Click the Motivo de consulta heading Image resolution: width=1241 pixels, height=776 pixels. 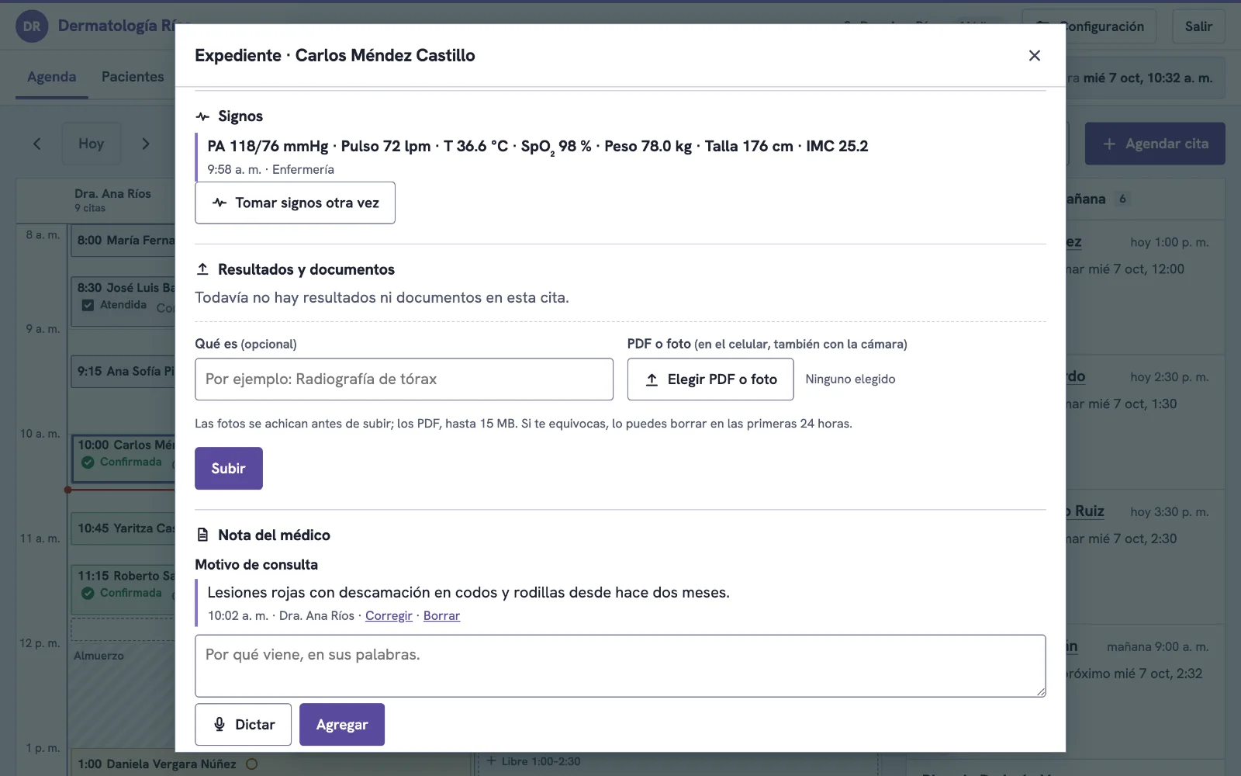tap(256, 565)
